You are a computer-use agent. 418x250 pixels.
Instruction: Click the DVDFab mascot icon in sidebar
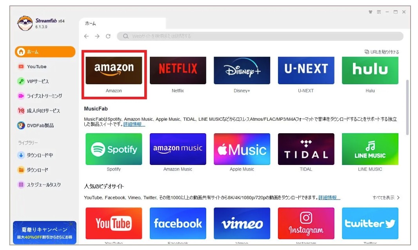(x=21, y=125)
